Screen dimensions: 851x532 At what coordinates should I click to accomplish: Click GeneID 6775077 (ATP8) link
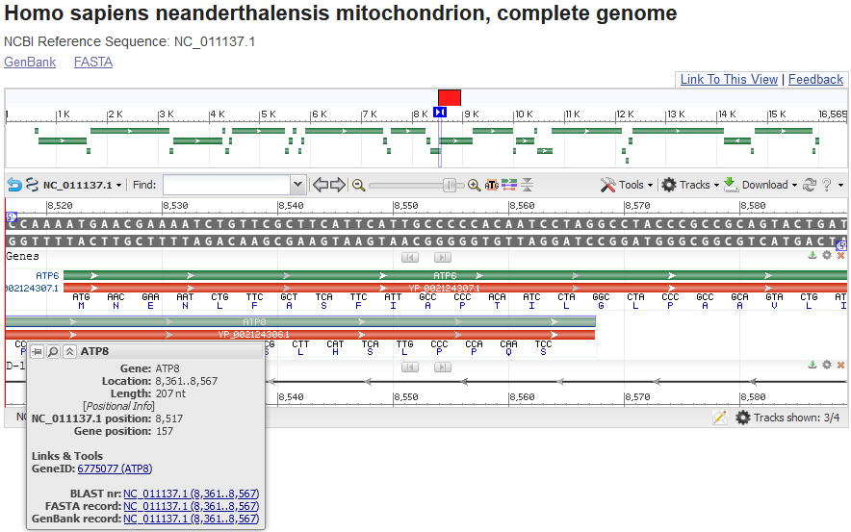(115, 469)
